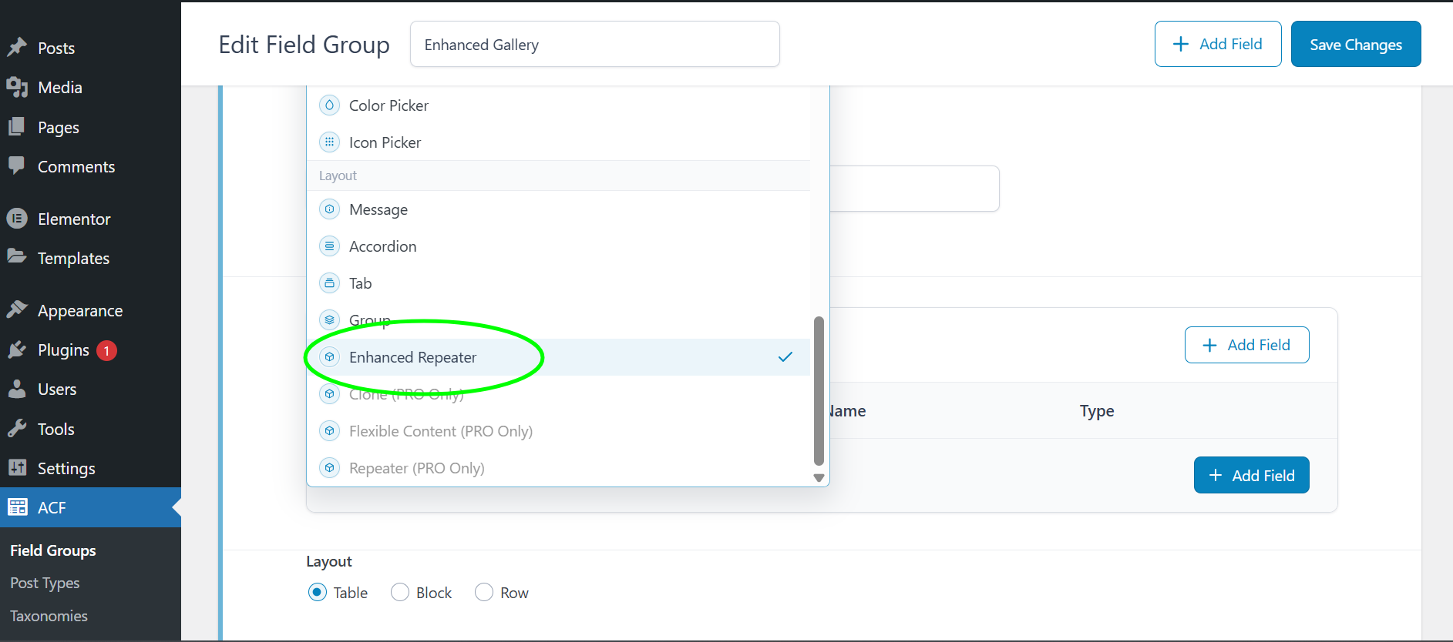Image resolution: width=1453 pixels, height=642 pixels.
Task: Click the blue Add Field button
Action: pyautogui.click(x=1251, y=476)
